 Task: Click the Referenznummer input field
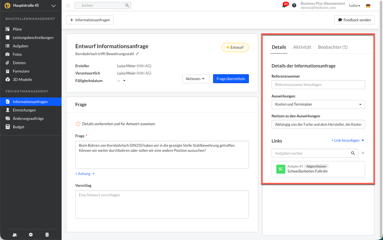[318, 85]
